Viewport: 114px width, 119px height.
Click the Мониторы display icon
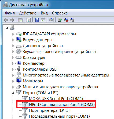click(x=19, y=81)
